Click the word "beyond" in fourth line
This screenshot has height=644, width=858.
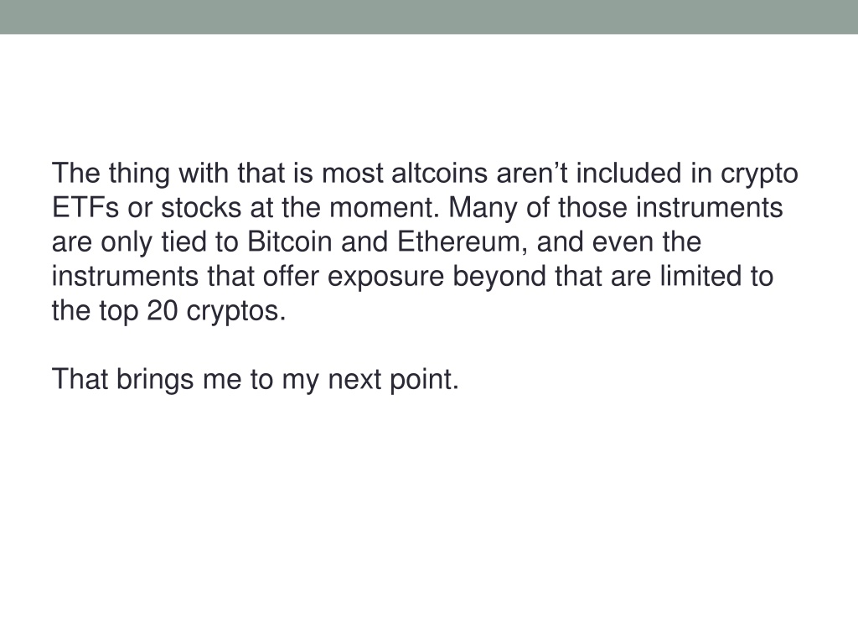pos(499,277)
